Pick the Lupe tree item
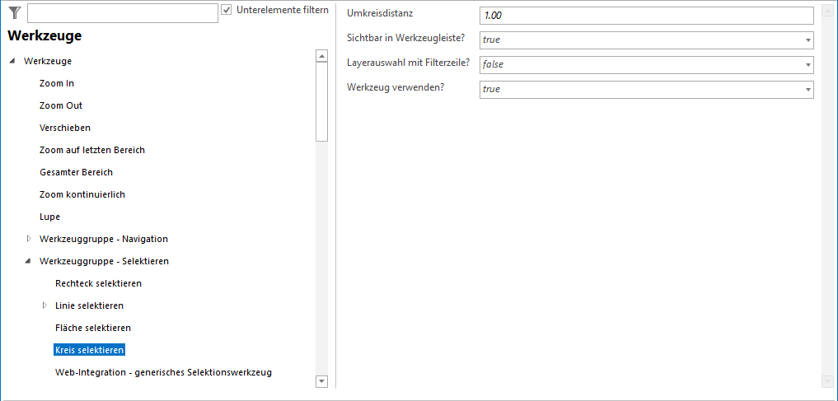This screenshot has width=838, height=401. [49, 217]
